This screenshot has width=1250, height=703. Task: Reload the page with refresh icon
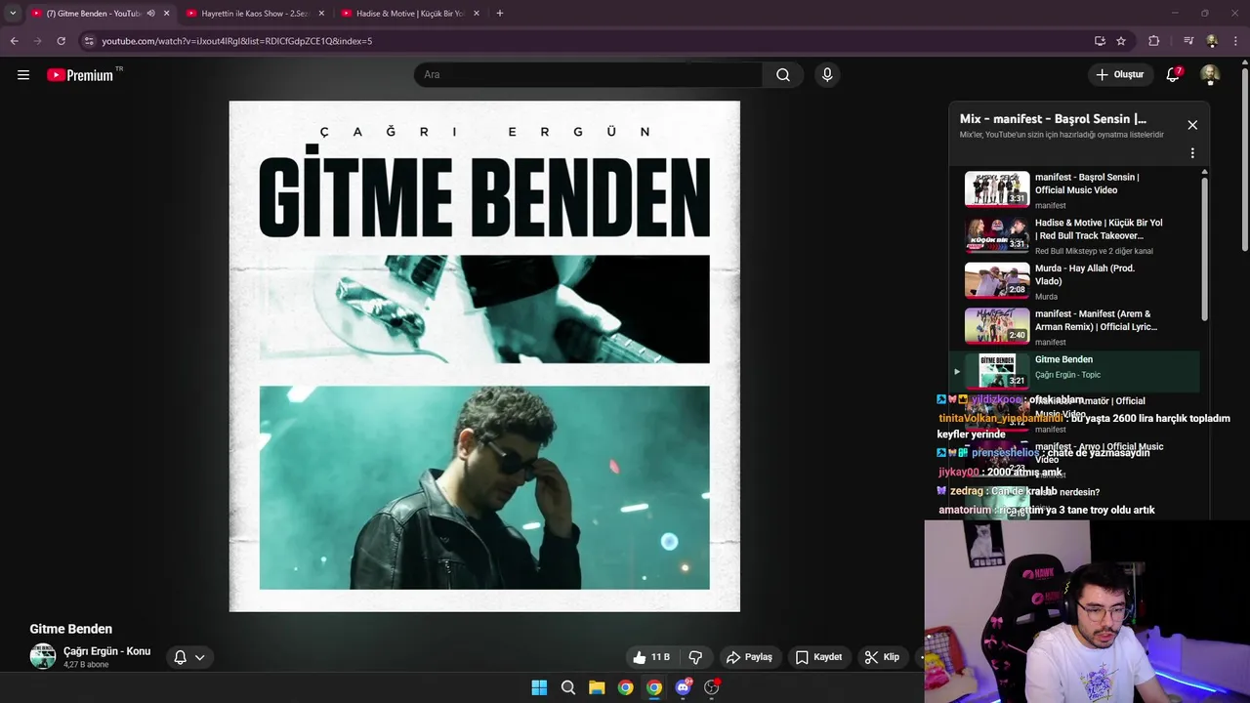[61, 41]
